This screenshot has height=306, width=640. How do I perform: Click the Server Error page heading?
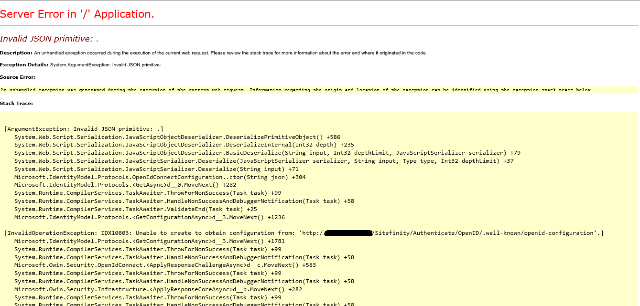(76, 14)
